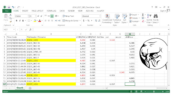Select the Sheet1 tab

20,88
